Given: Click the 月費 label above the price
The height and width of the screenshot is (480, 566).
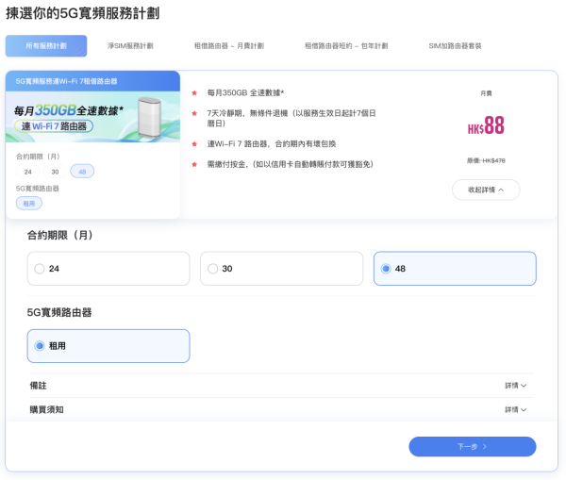Looking at the screenshot, I should click(486, 93).
